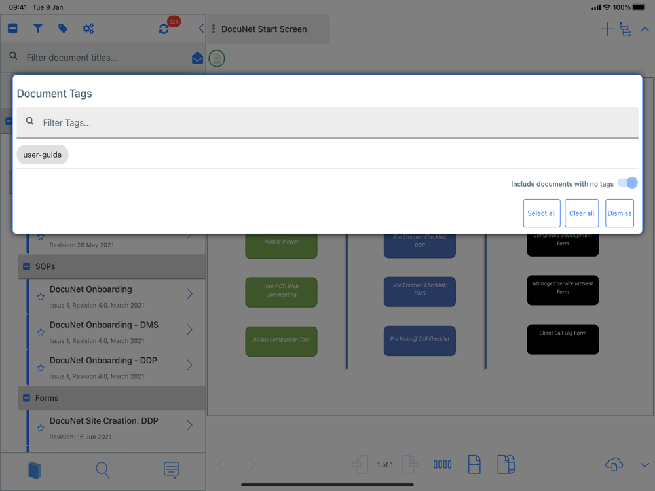Viewport: 655px width, 491px height.
Task: Open the Airbus Comparison Tool box
Action: pos(281,341)
